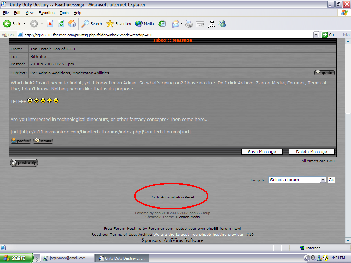Open Forward history dropdown arrow

(x=42, y=24)
